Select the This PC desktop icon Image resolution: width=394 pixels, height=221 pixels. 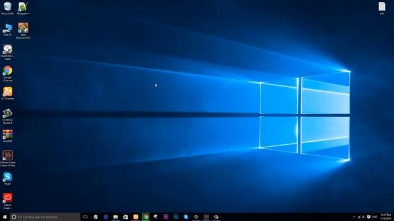tap(7, 29)
